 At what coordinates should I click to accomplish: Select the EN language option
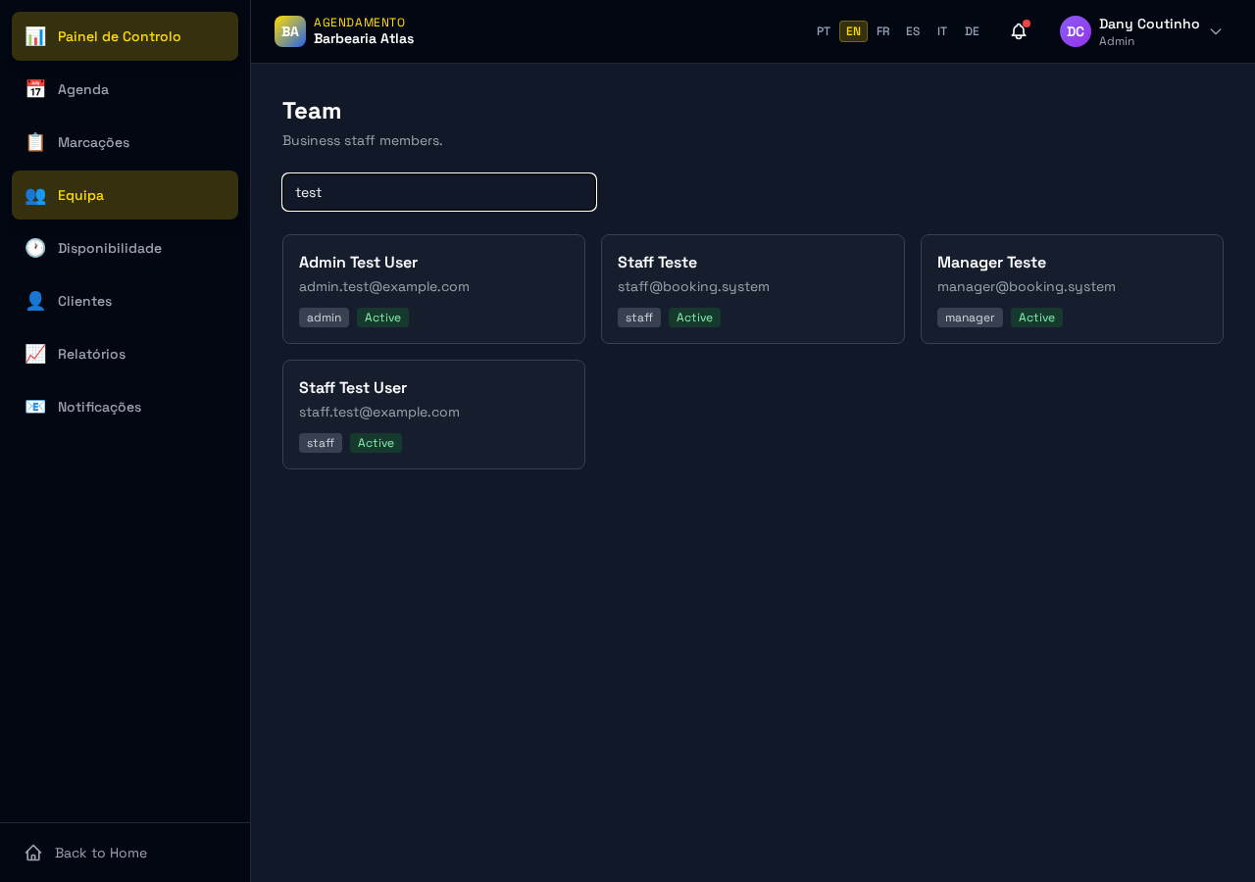tap(853, 31)
